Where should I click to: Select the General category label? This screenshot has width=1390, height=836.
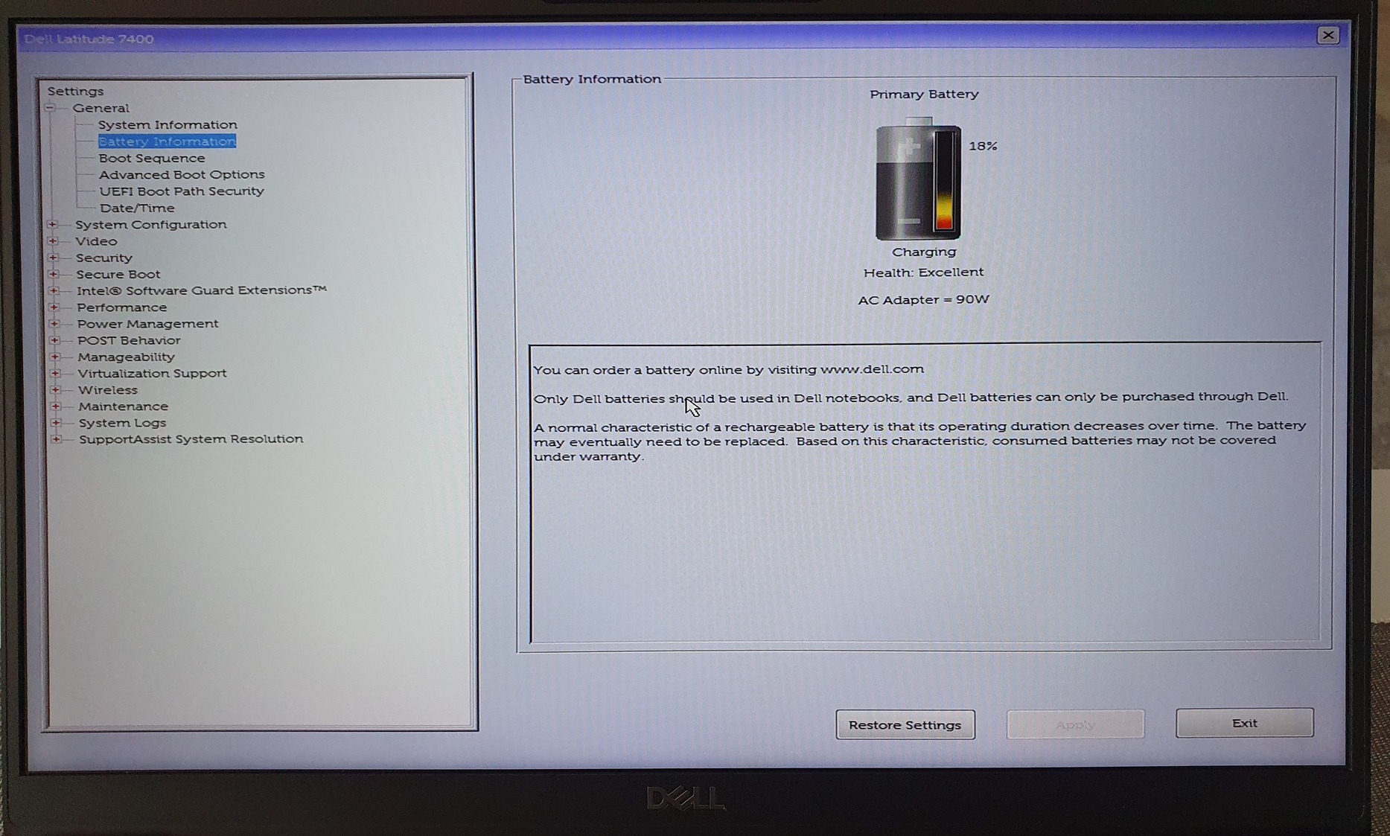[x=101, y=108]
